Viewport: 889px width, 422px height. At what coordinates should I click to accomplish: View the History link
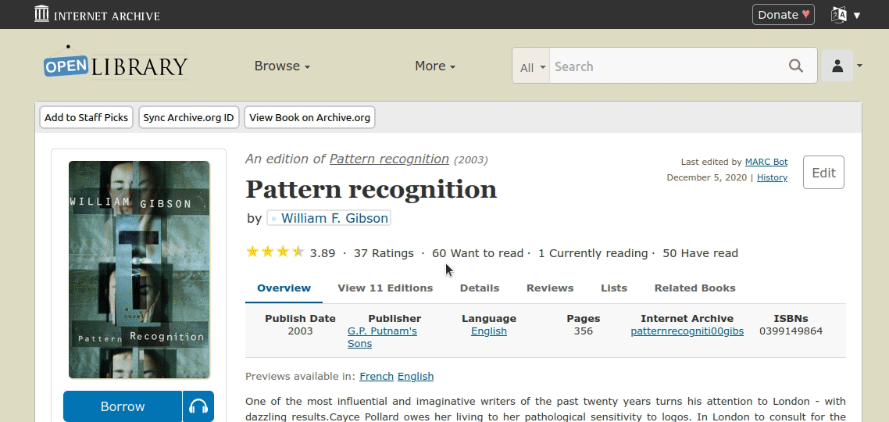coord(772,177)
